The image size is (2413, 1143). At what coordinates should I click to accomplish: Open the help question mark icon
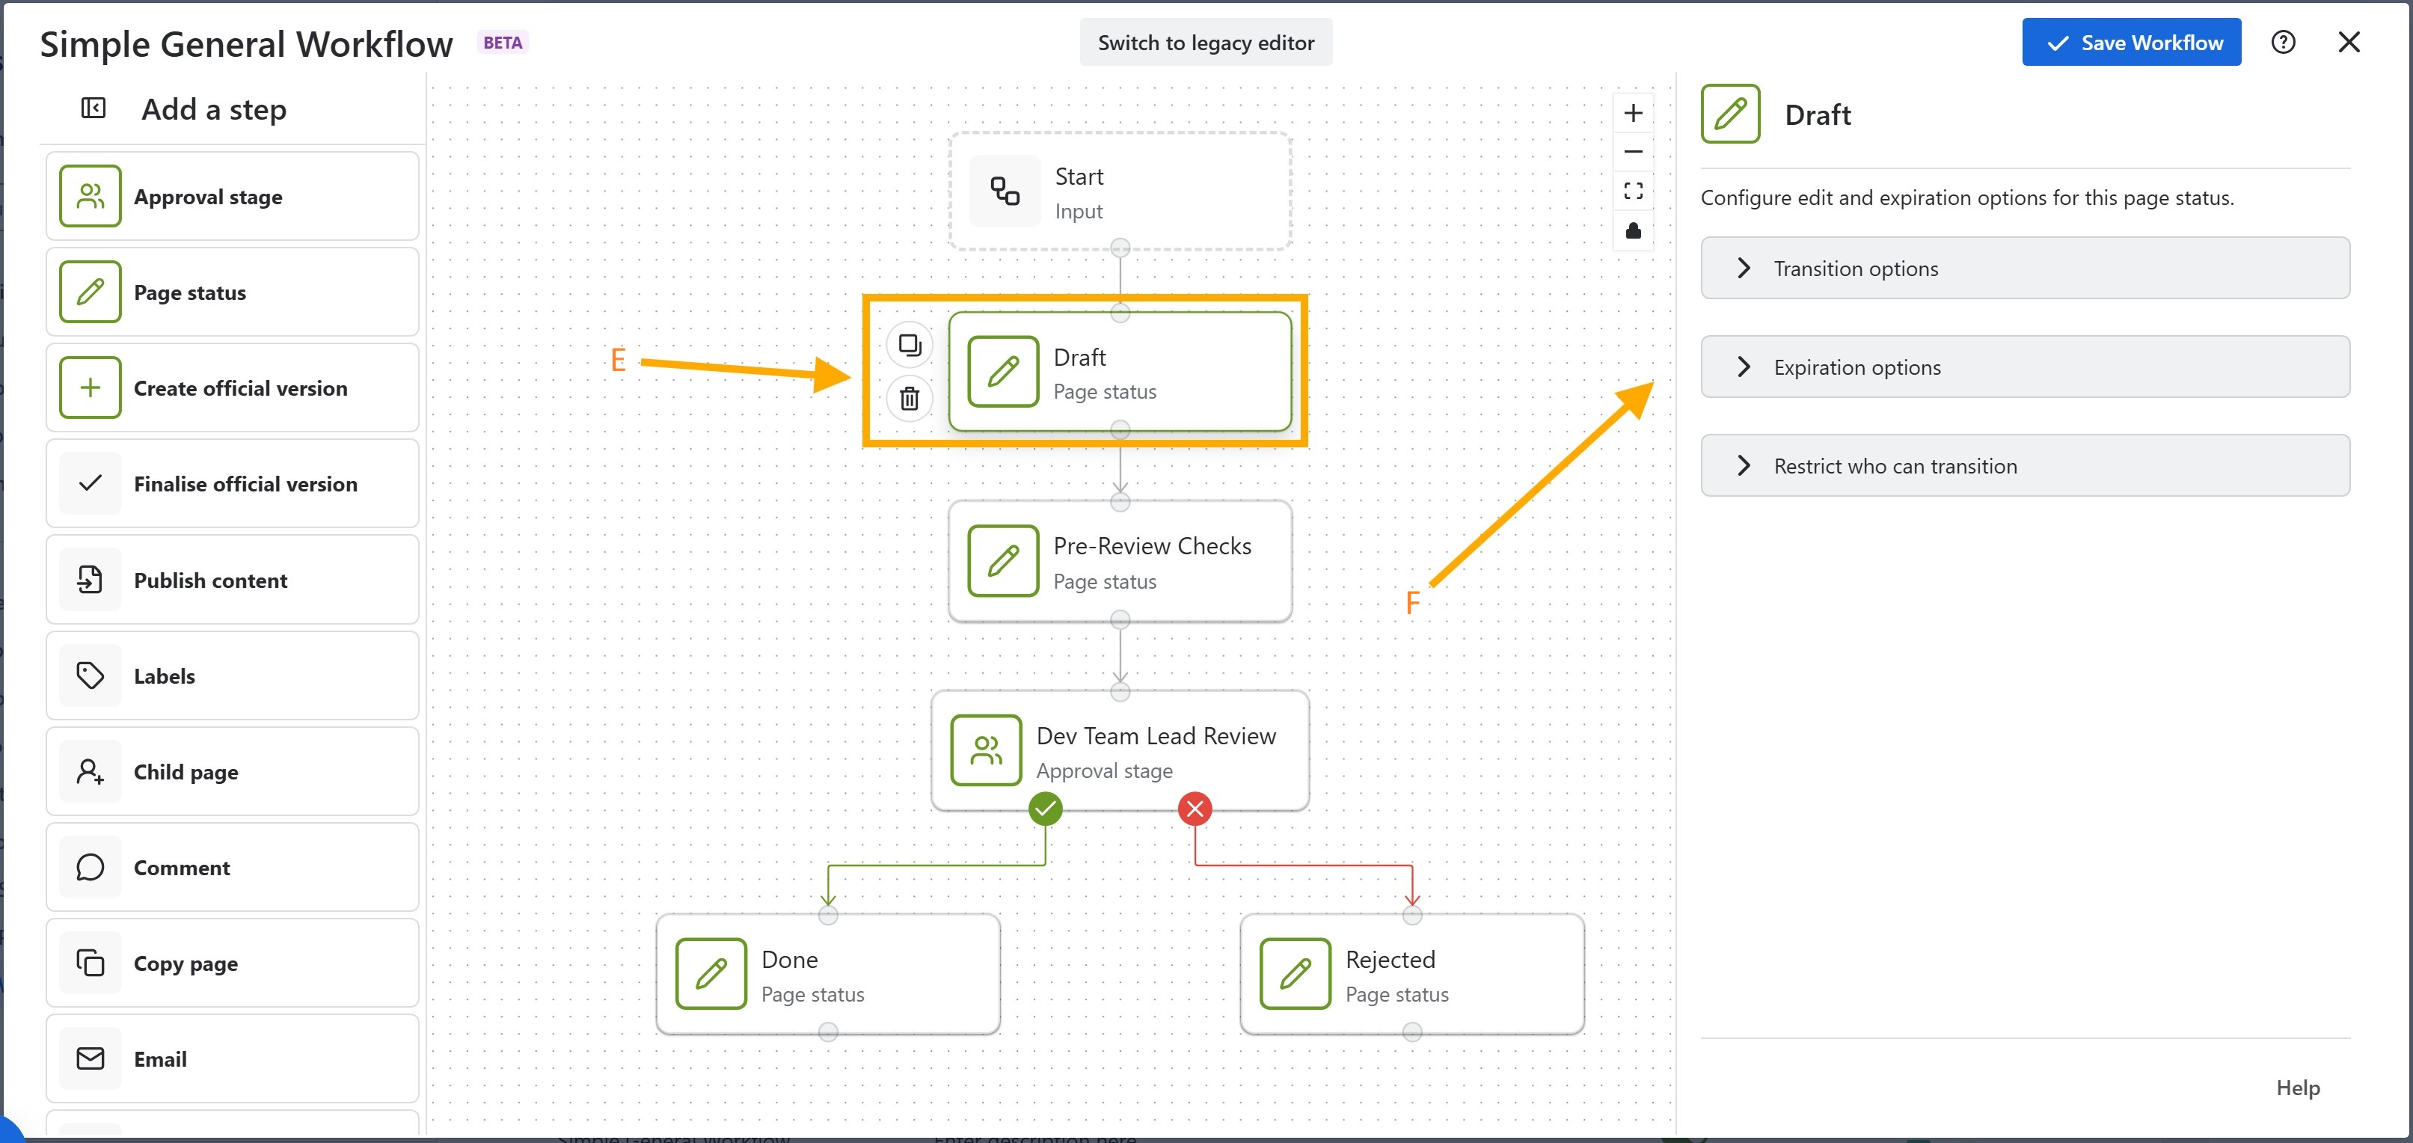2283,42
